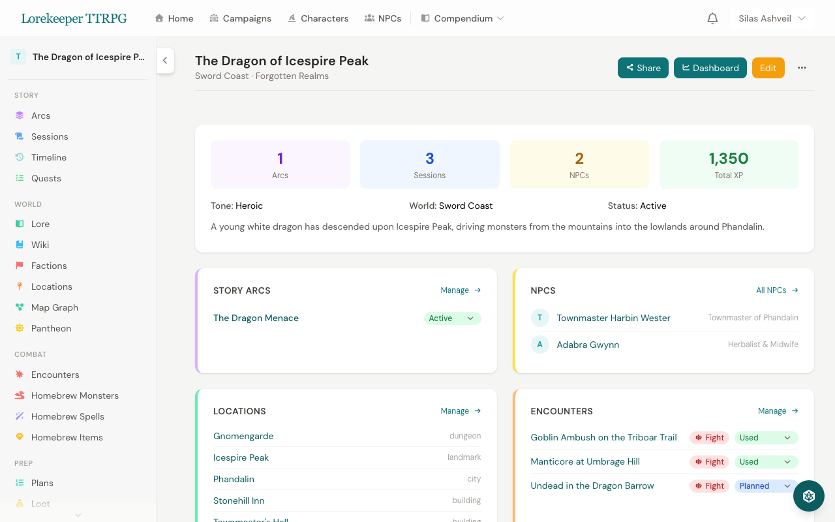835x522 pixels.
Task: Collapse the sidebar with the left chevron
Action: coord(165,61)
